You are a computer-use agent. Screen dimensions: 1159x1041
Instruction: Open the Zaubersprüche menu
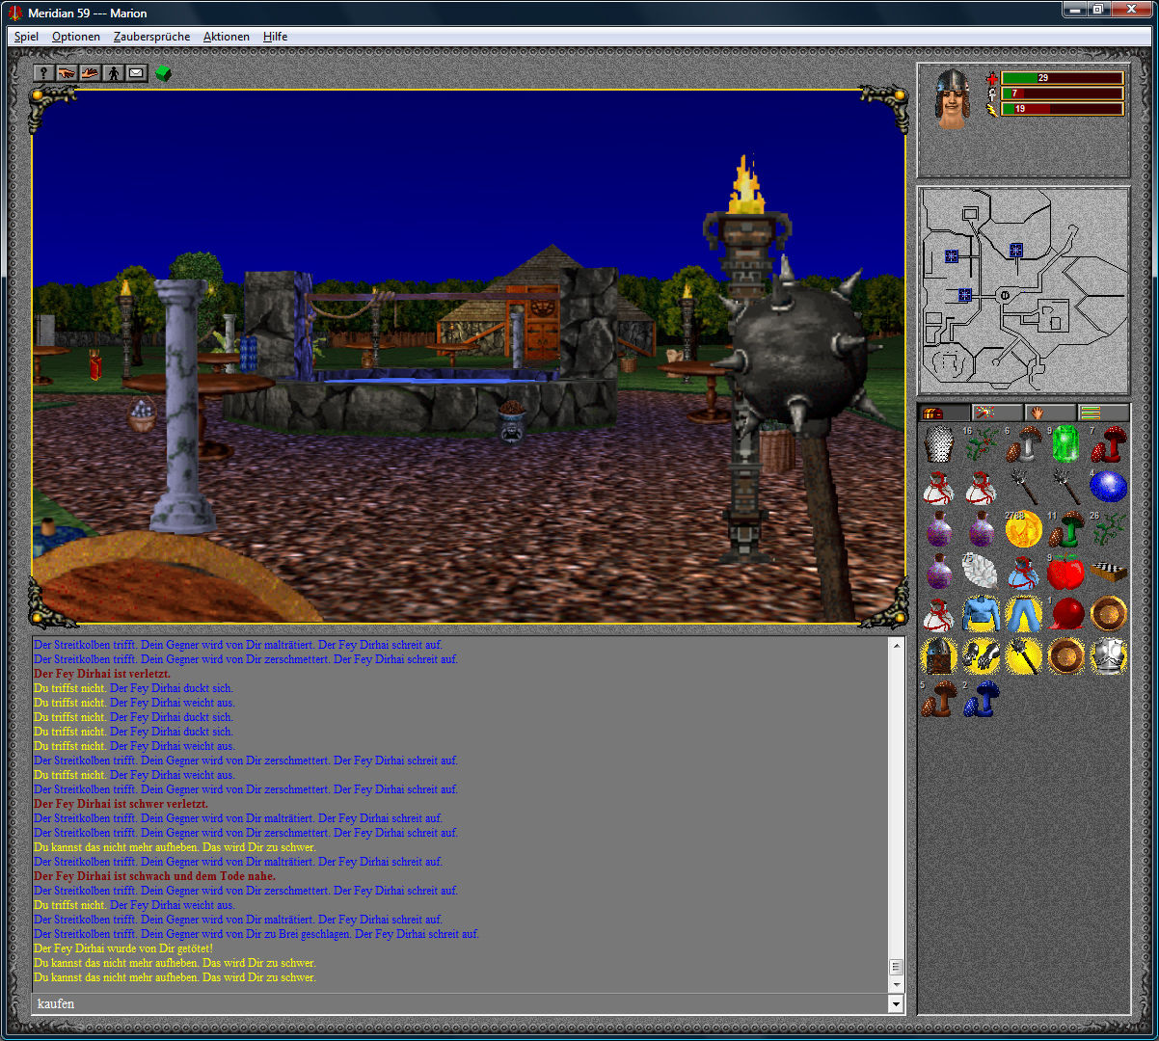point(151,37)
